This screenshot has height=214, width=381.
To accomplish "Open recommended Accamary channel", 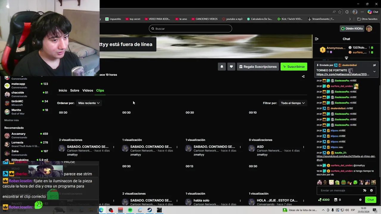I will pyautogui.click(x=26, y=136).
